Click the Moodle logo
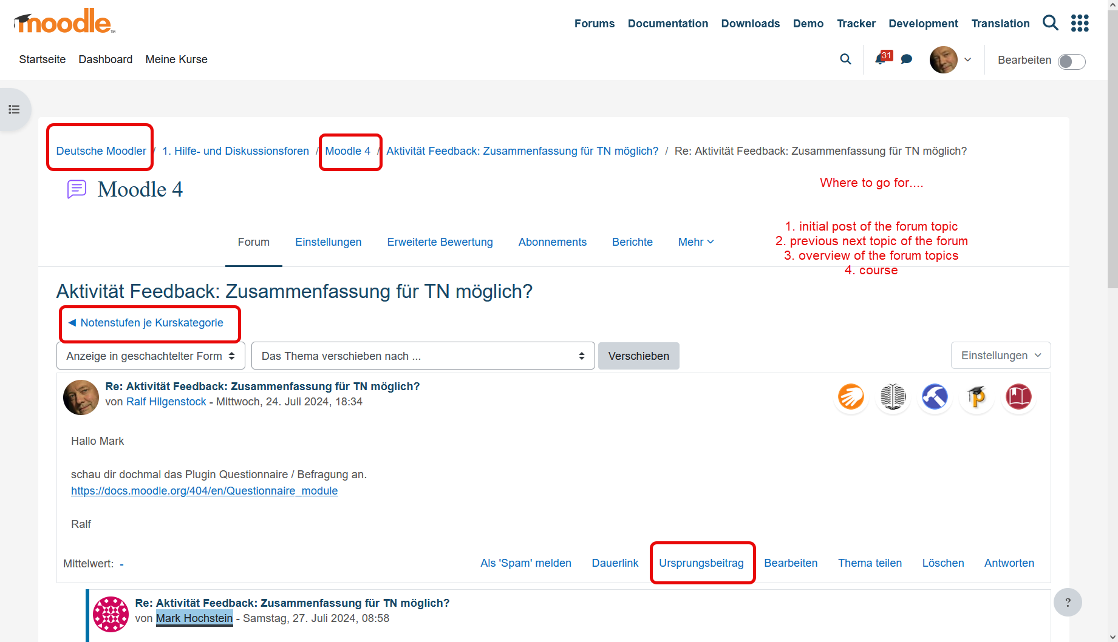1118x642 pixels. (x=64, y=22)
